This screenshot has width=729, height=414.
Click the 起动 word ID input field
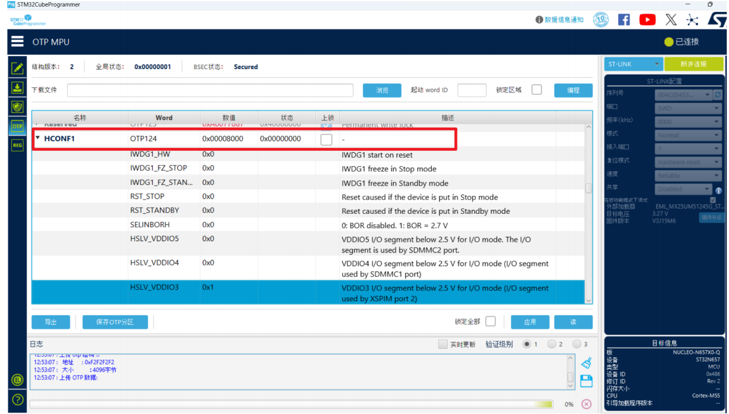coord(472,90)
